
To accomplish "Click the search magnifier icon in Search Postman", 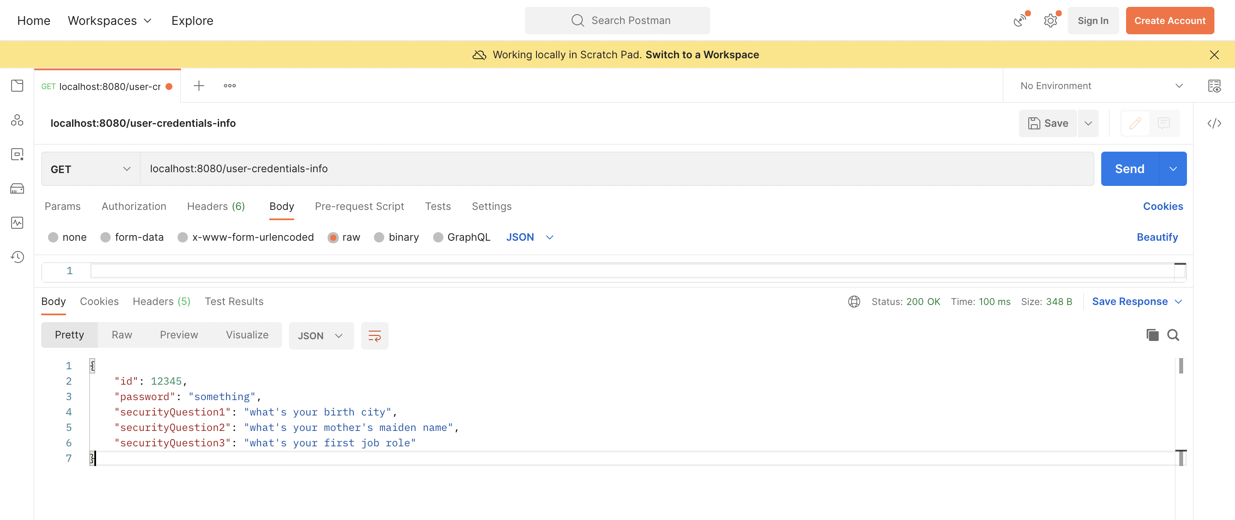I will [x=578, y=21].
